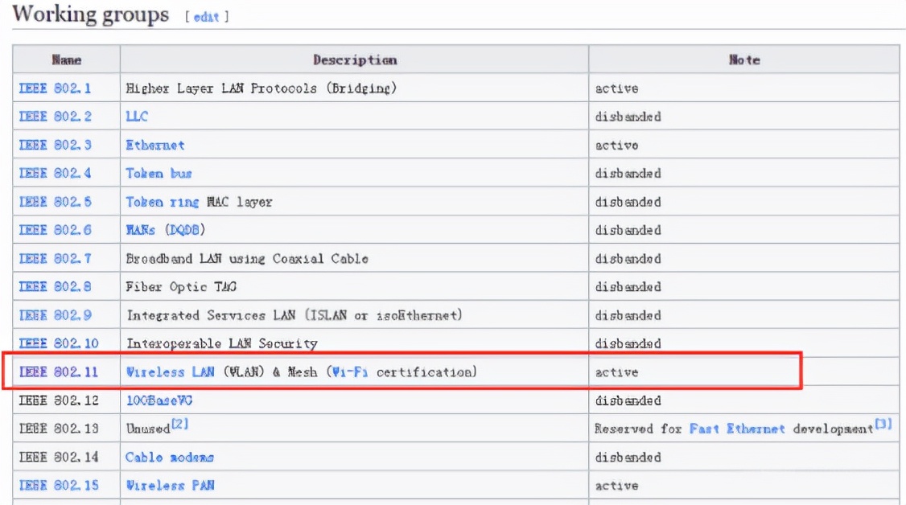Follow the Wi-Fi link
This screenshot has width=906, height=505.
pos(350,372)
